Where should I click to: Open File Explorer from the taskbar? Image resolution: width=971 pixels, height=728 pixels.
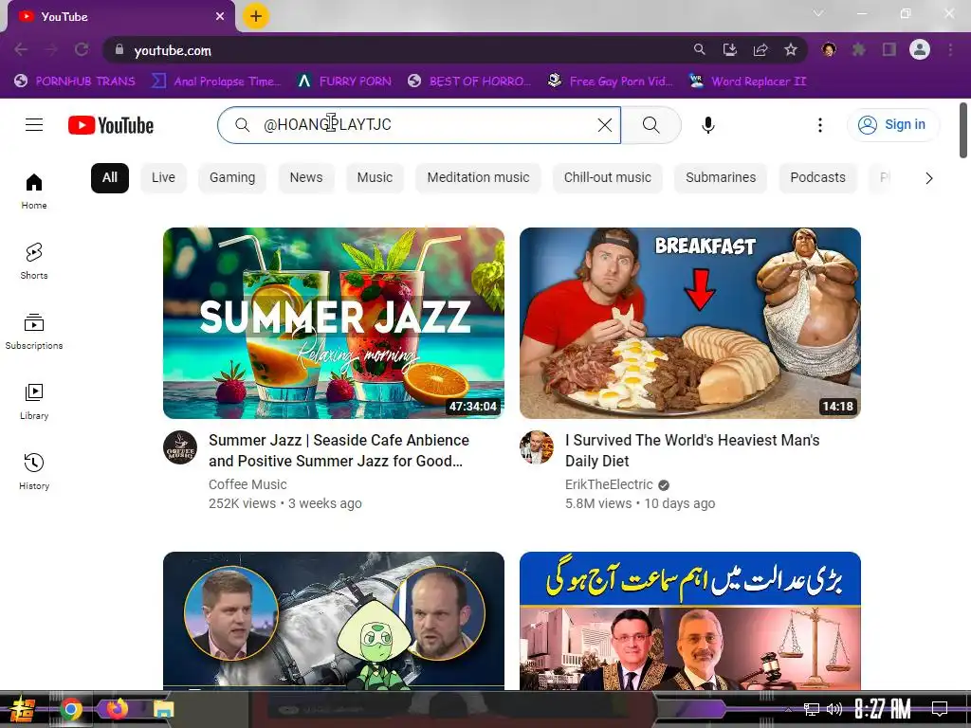coord(164,709)
